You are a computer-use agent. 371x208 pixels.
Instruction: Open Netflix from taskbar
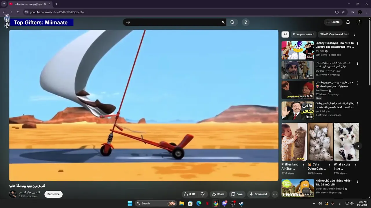pos(207,203)
